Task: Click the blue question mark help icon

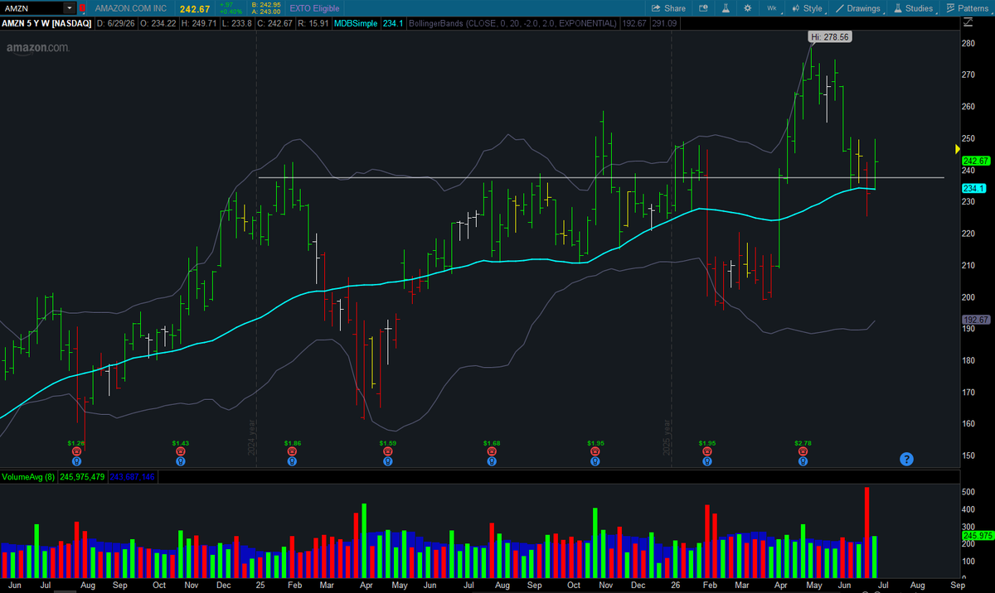Action: [x=906, y=459]
